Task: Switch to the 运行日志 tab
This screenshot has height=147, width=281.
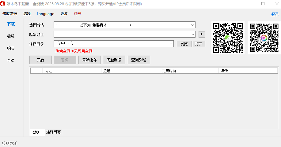Action: pyautogui.click(x=53, y=132)
